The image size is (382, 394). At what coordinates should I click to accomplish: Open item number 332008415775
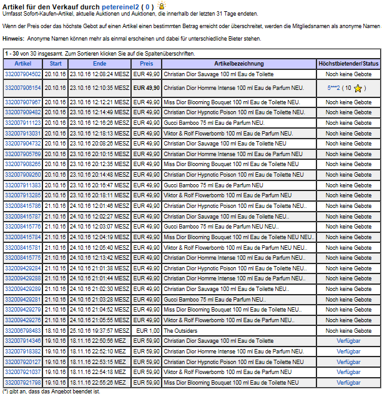(x=23, y=257)
